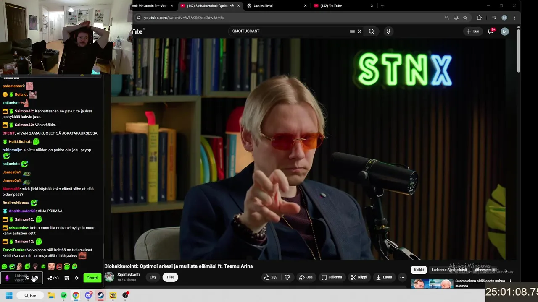The image size is (538, 302).
Task: Mute the Biohakkerointi tab via speaker icon
Action: pos(232,6)
